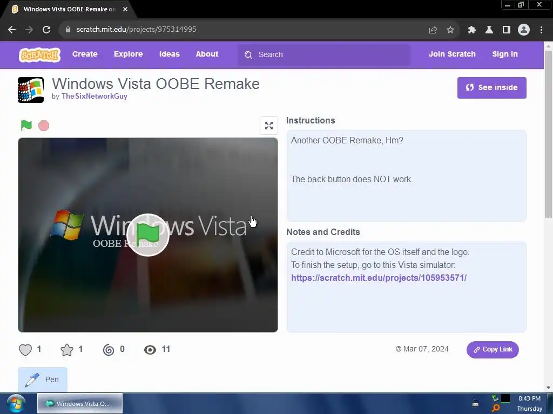Click big green flag overlay on stage

pyautogui.click(x=148, y=235)
